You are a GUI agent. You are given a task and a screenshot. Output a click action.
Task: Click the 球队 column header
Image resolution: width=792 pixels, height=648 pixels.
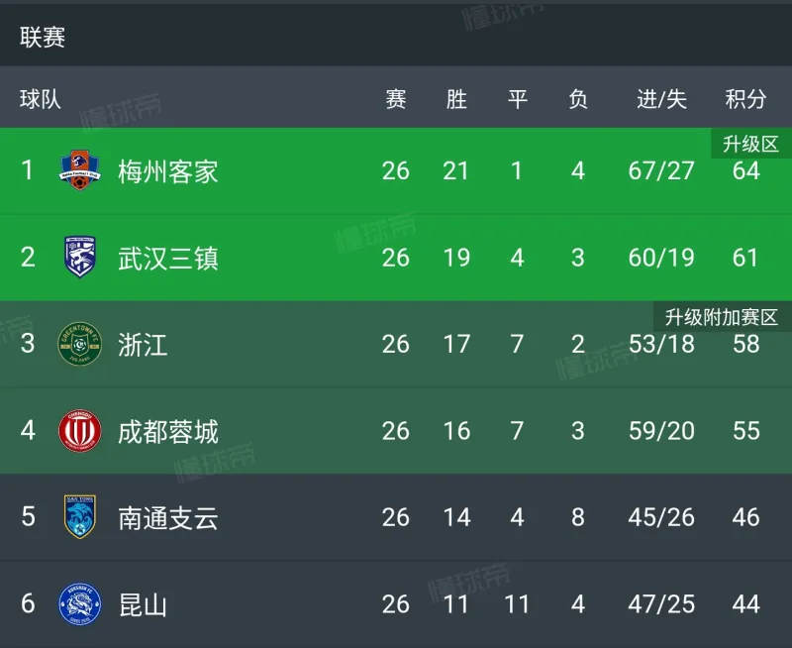point(41,98)
